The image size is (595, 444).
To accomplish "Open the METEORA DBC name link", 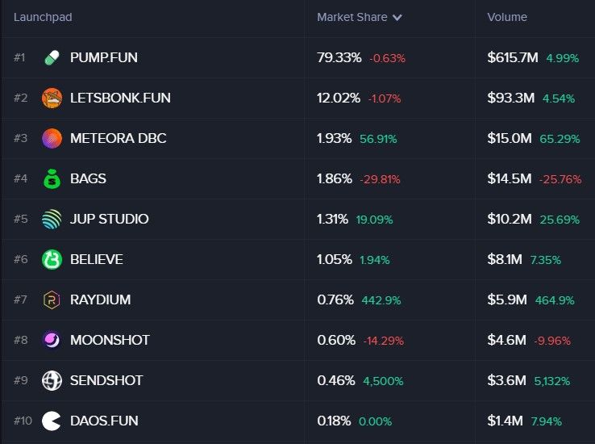I will (118, 138).
